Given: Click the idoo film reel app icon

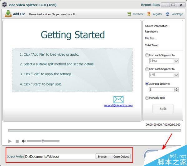Looking at the screenshot, I should 4,5.
